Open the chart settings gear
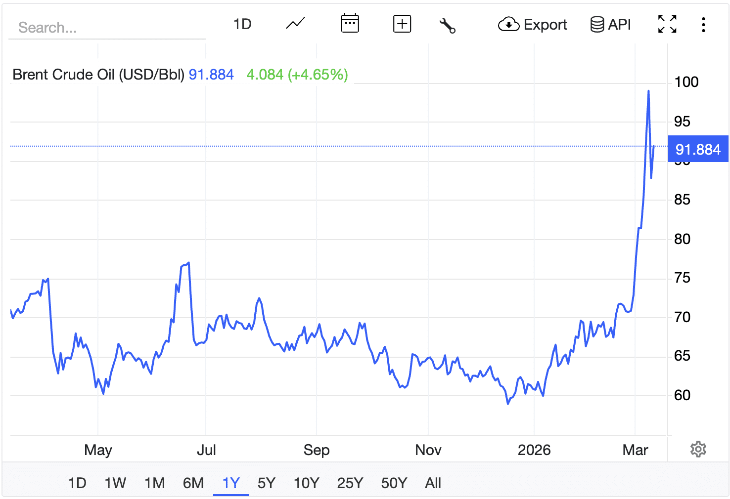The width and height of the screenshot is (730, 499). click(698, 449)
